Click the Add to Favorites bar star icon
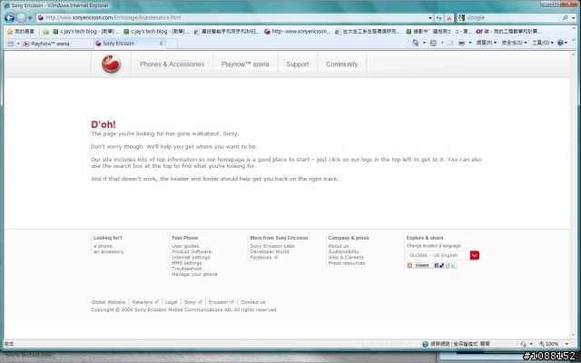This screenshot has width=581, height=363. click(45, 32)
